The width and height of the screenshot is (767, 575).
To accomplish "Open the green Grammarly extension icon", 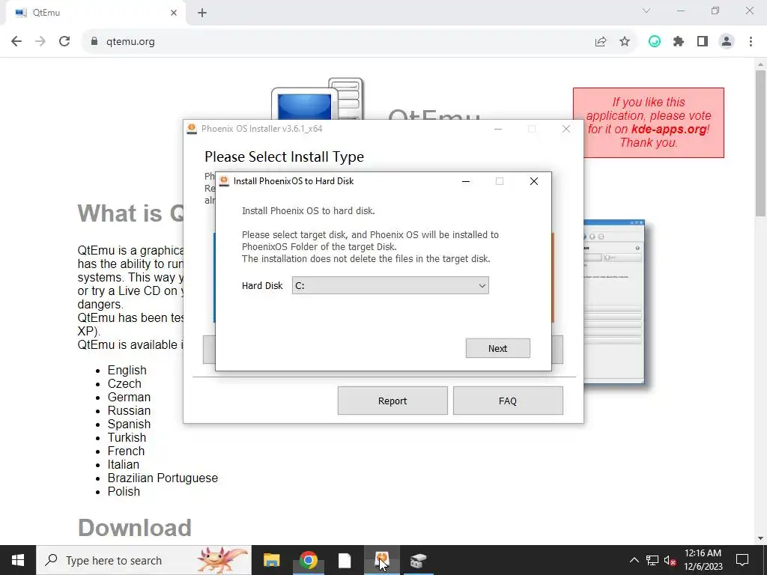I will pyautogui.click(x=655, y=42).
